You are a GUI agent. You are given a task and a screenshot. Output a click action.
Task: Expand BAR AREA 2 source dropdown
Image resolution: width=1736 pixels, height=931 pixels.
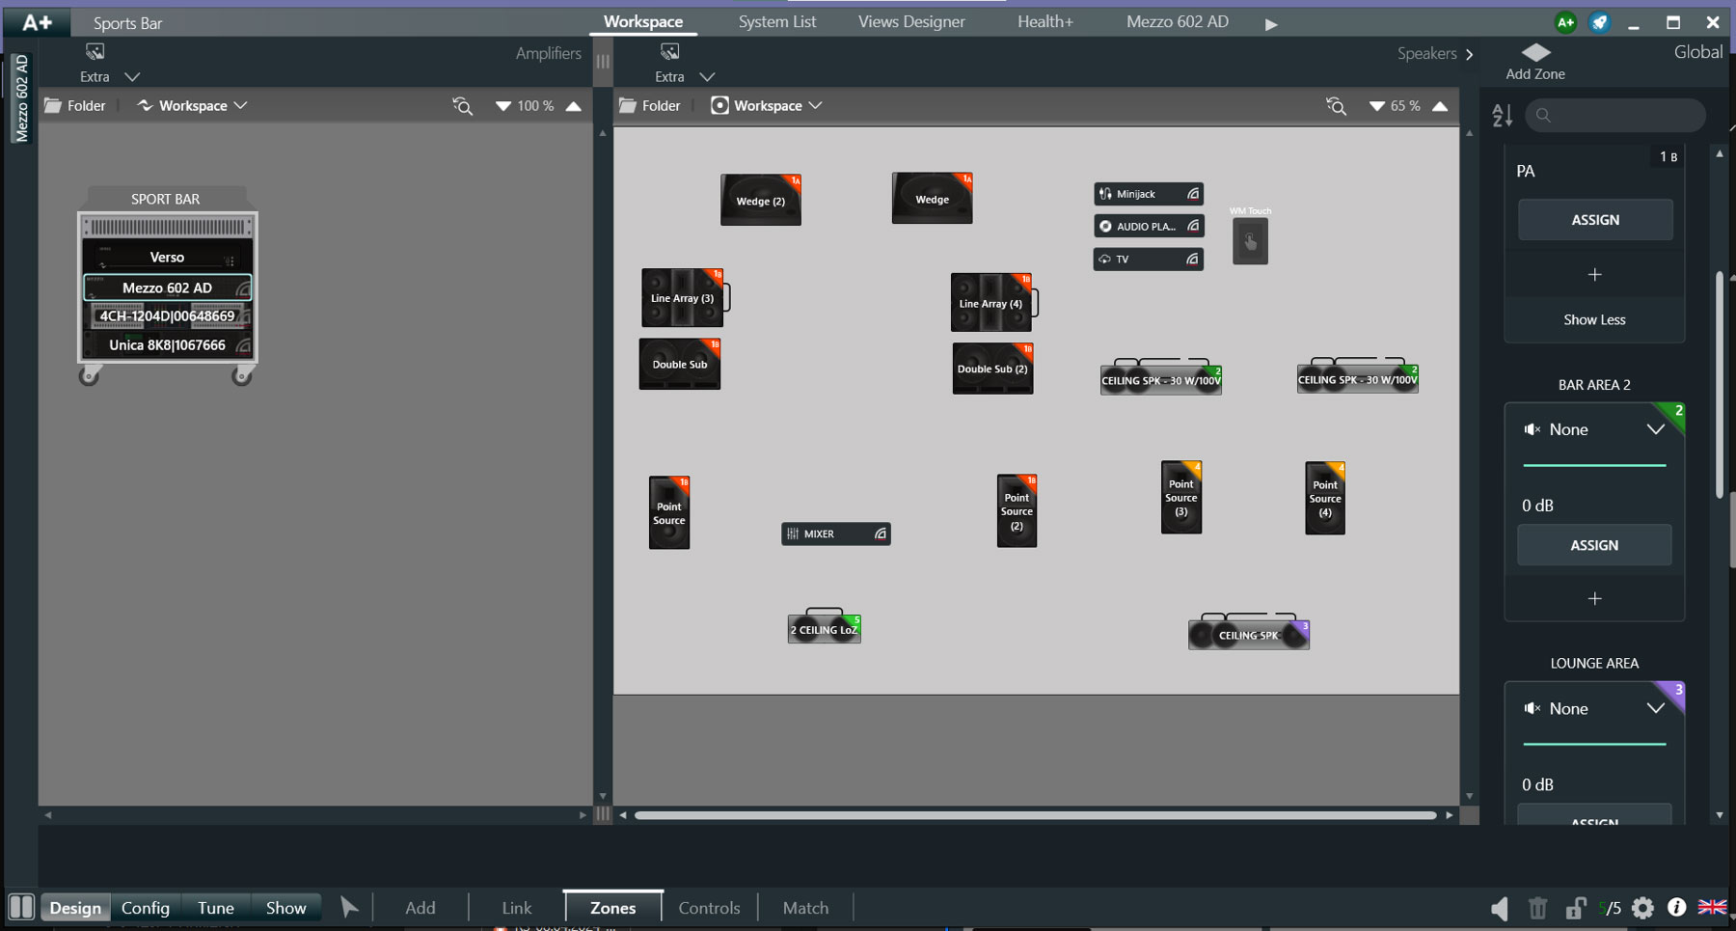[x=1655, y=429]
